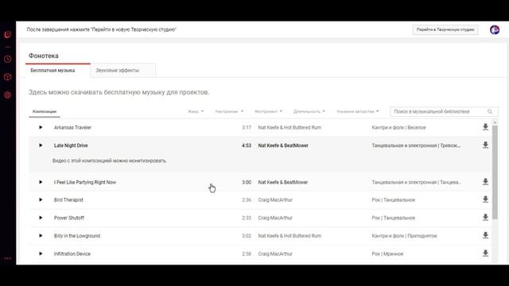Click the monetization notice under Late Night Drive
Image resolution: width=509 pixels, height=286 pixels.
(x=110, y=160)
